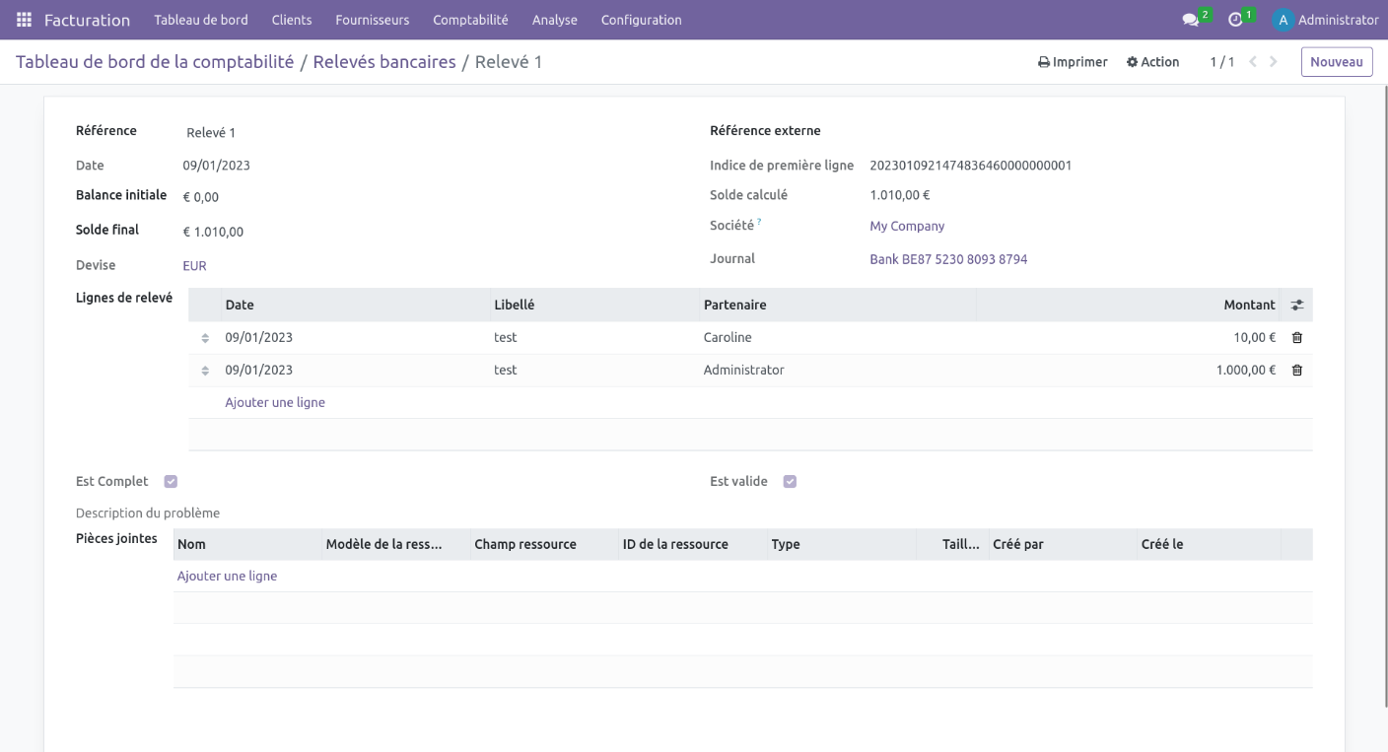
Task: Toggle the Est valide checkbox
Action: coord(790,482)
